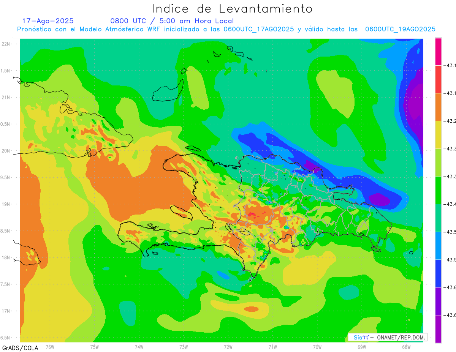
Task: Click the '19N' latitude label
Action: tap(6, 204)
